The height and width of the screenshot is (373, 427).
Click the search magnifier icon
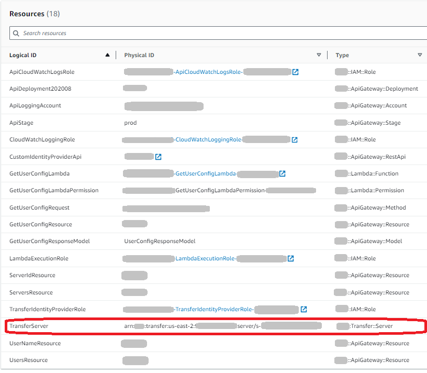click(16, 34)
